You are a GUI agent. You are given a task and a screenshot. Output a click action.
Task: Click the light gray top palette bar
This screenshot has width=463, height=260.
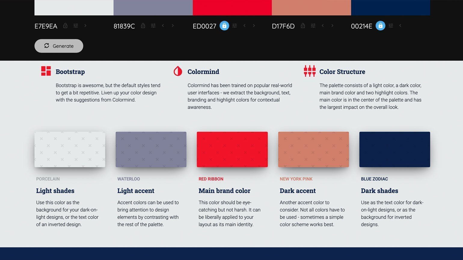(74, 8)
